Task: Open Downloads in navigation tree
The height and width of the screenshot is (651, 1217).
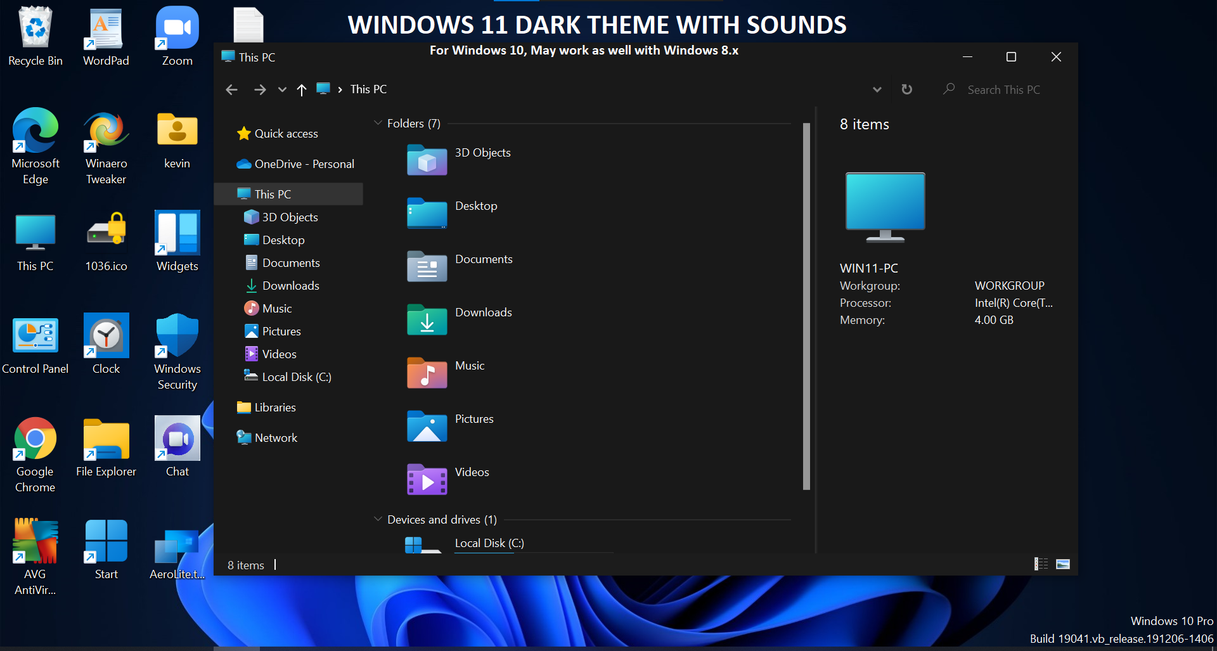Action: tap(282, 286)
